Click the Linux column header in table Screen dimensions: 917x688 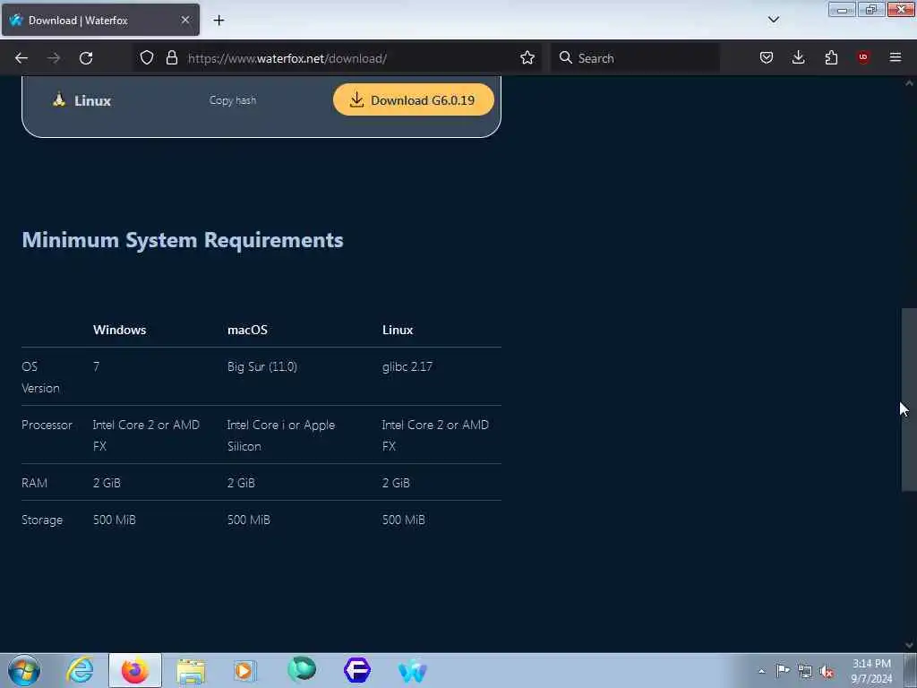coord(398,330)
